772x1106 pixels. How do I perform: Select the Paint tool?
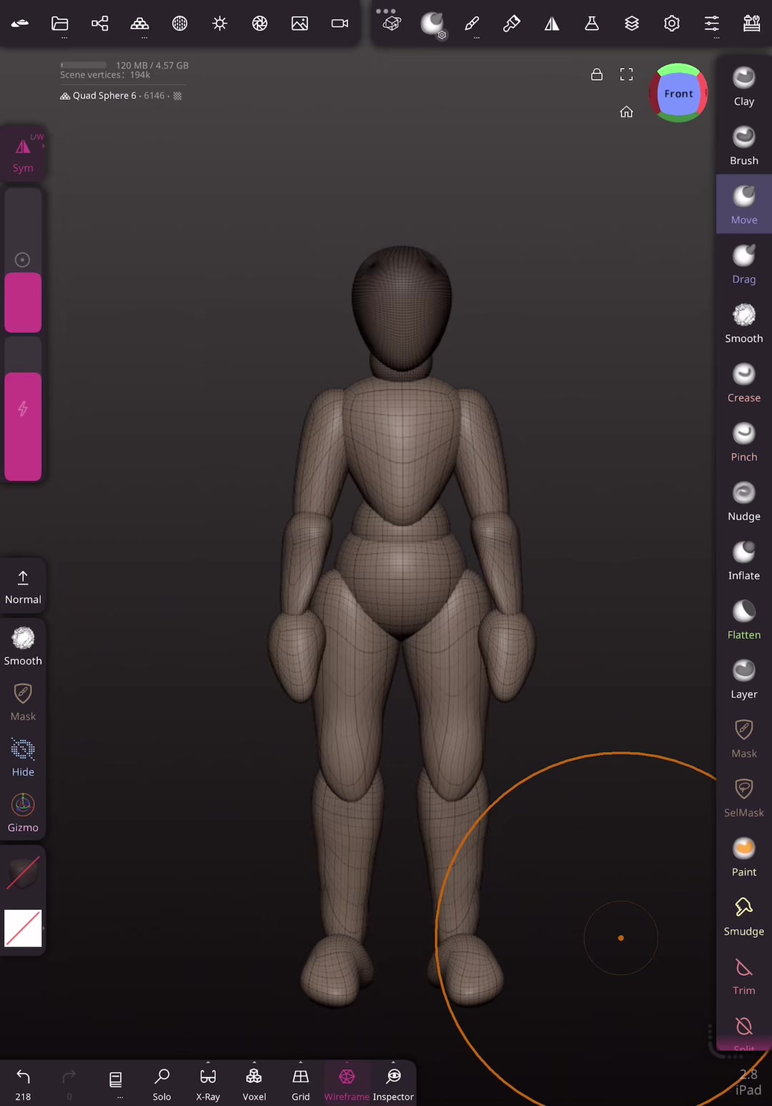point(744,857)
